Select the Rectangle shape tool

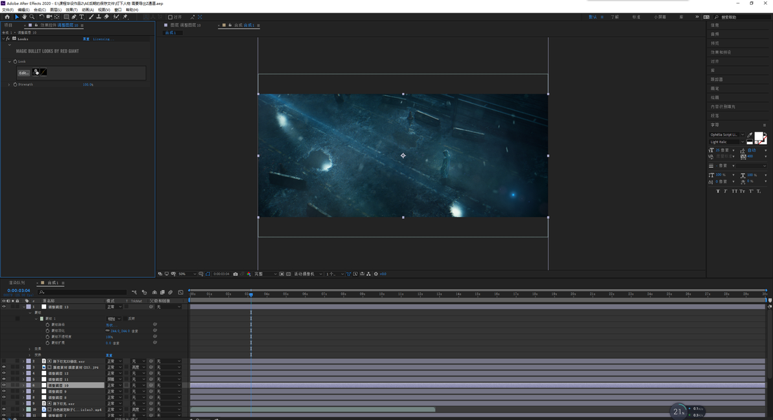pos(66,17)
